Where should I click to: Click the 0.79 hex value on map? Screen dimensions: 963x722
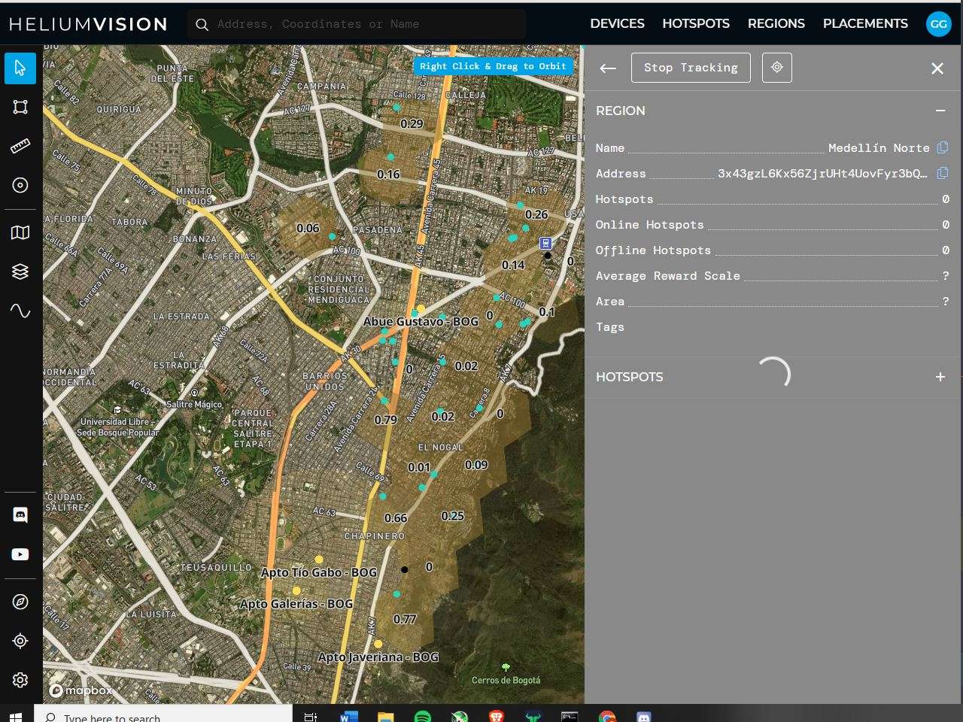click(386, 420)
